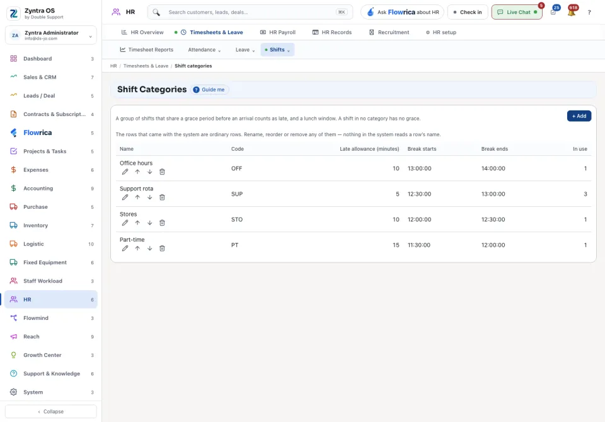The width and height of the screenshot is (605, 422).
Task: Open Staff Workload module
Action: click(x=51, y=281)
